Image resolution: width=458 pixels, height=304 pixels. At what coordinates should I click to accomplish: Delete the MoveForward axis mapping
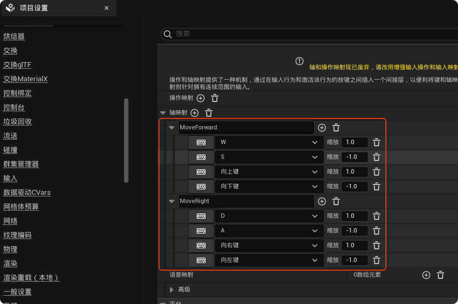click(x=336, y=128)
